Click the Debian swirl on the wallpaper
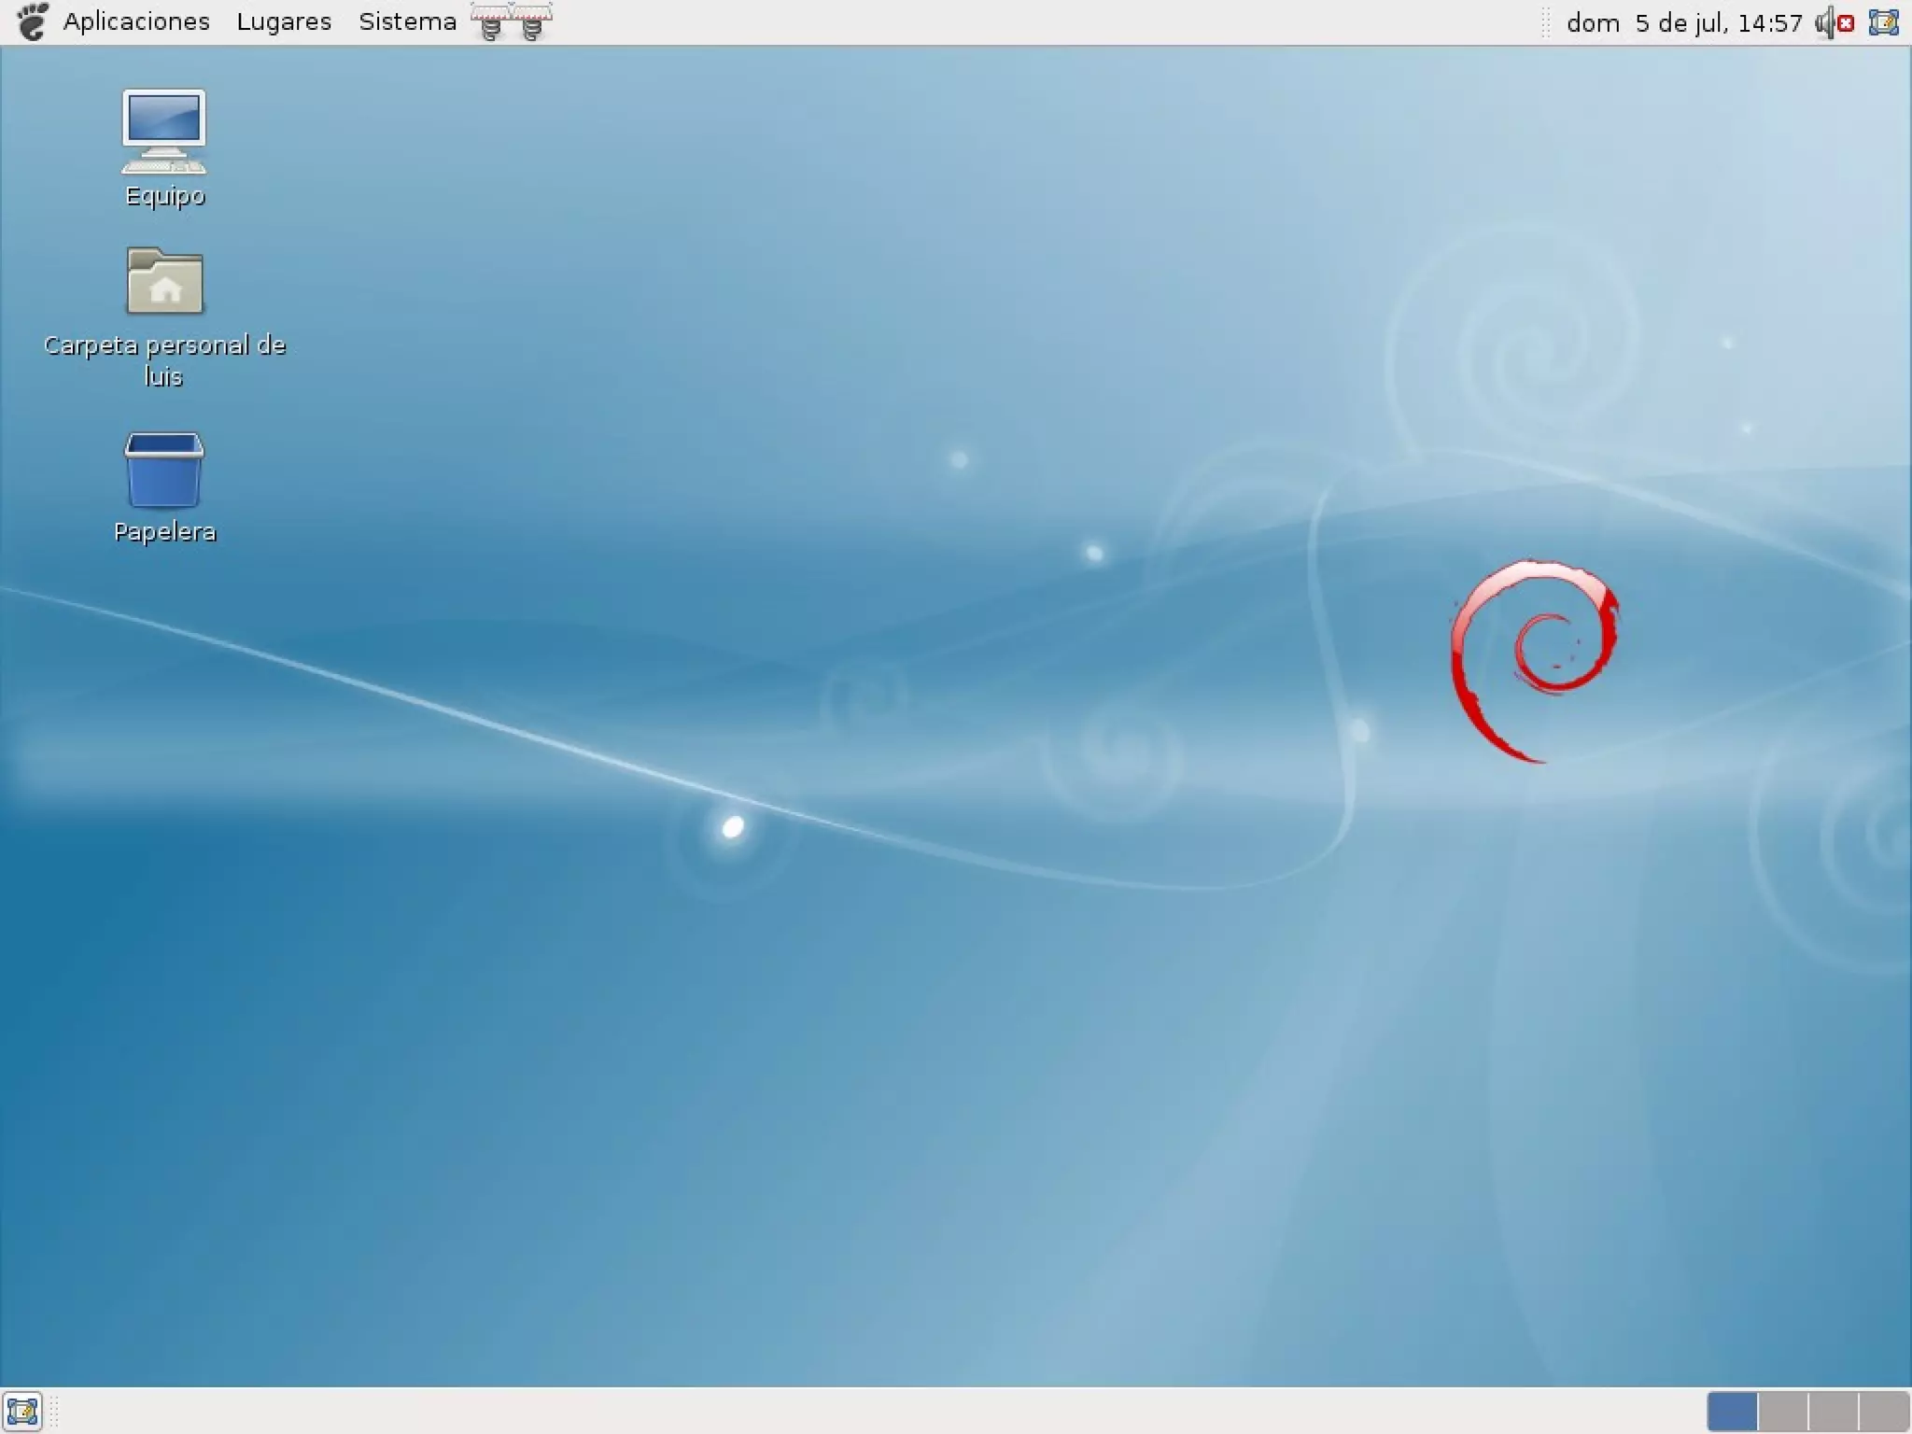 [x=1534, y=659]
